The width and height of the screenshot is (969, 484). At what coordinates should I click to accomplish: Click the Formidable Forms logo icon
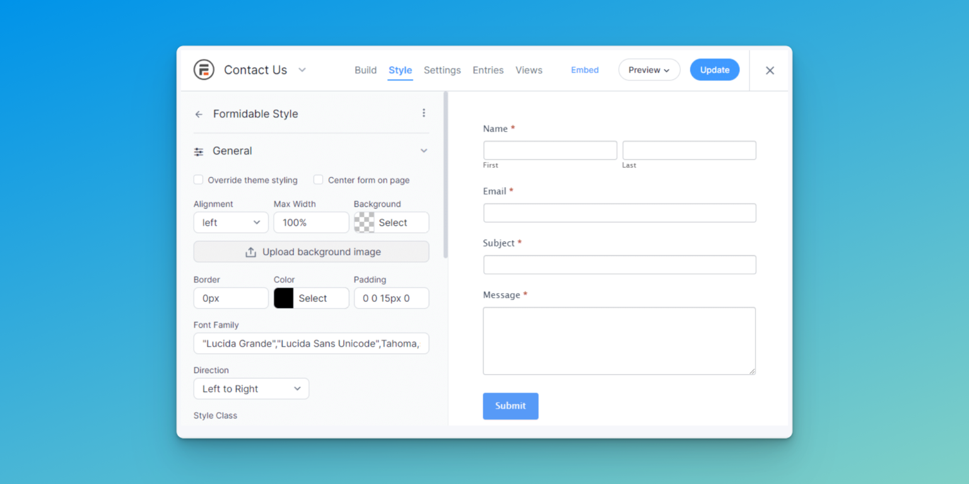[x=204, y=70]
